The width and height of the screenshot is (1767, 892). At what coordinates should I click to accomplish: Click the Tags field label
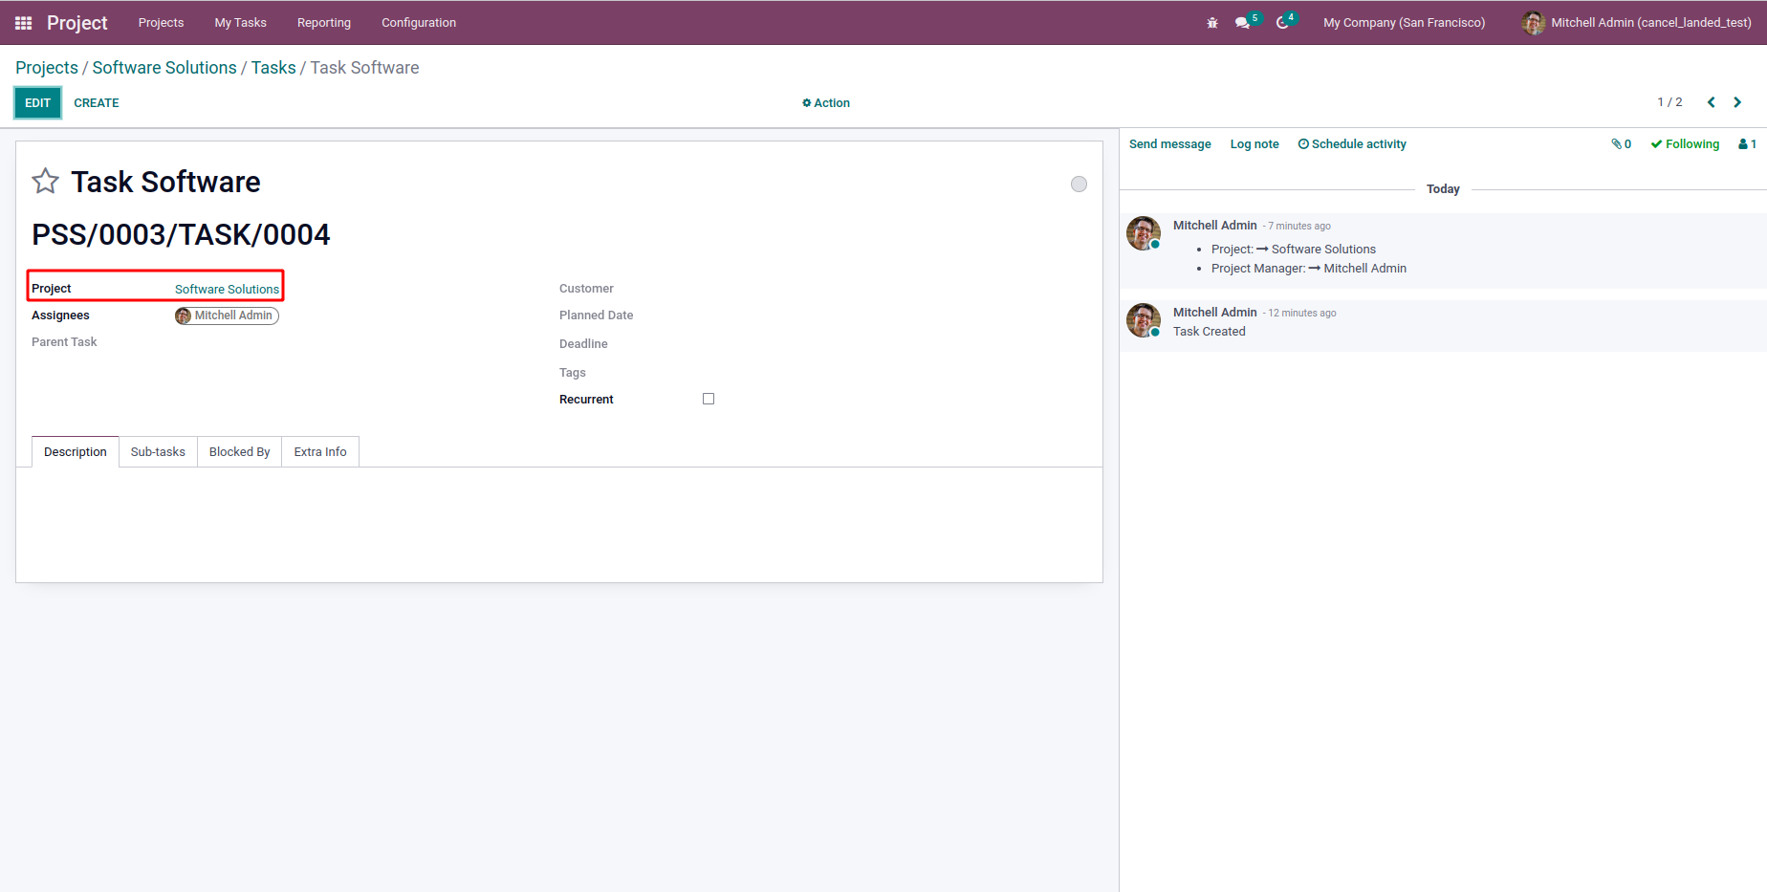(573, 373)
